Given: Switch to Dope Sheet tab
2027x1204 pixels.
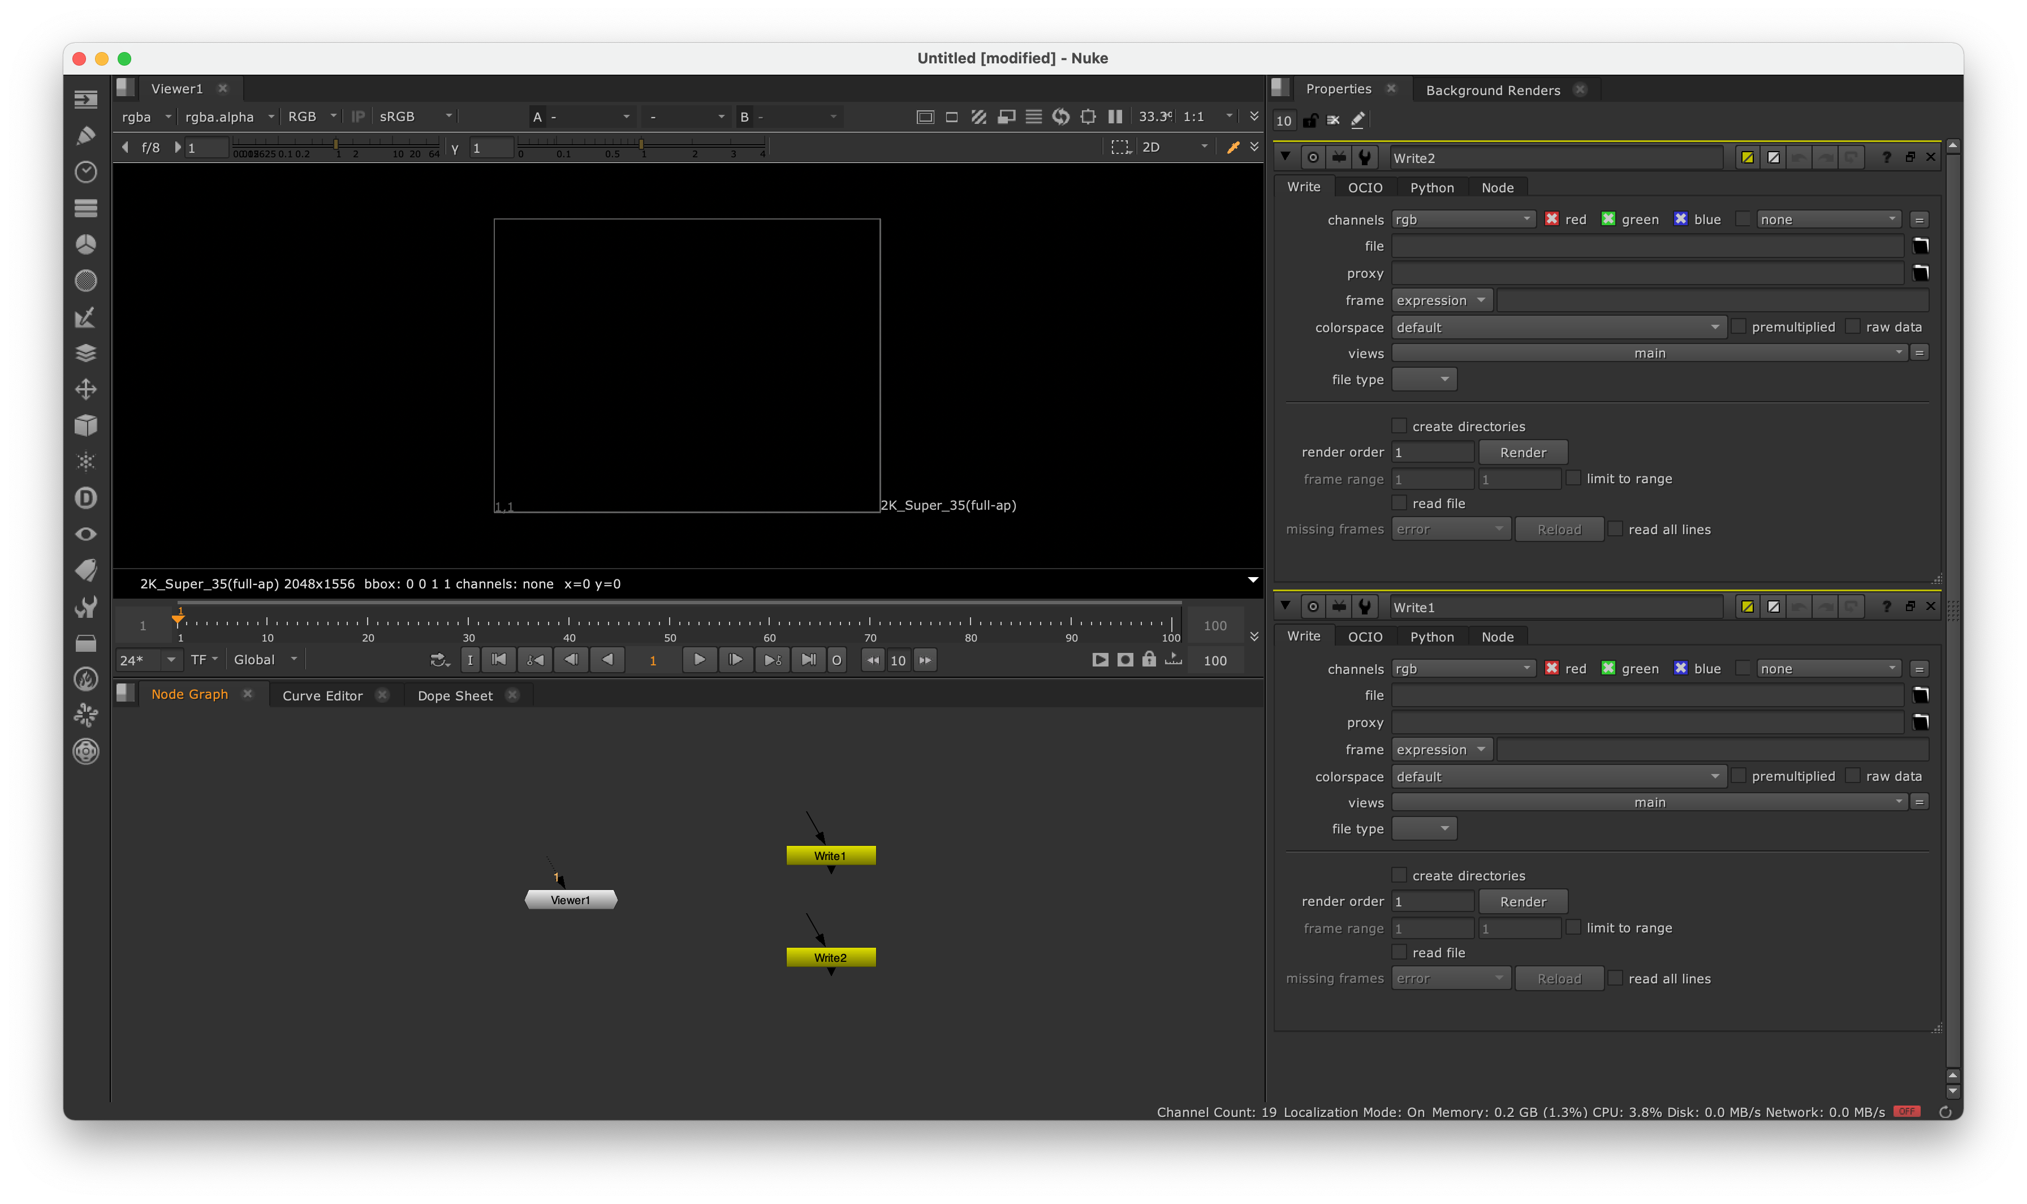Looking at the screenshot, I should click(455, 695).
